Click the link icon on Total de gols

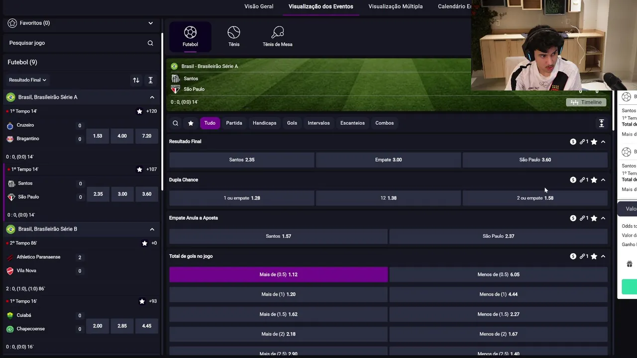582,257
